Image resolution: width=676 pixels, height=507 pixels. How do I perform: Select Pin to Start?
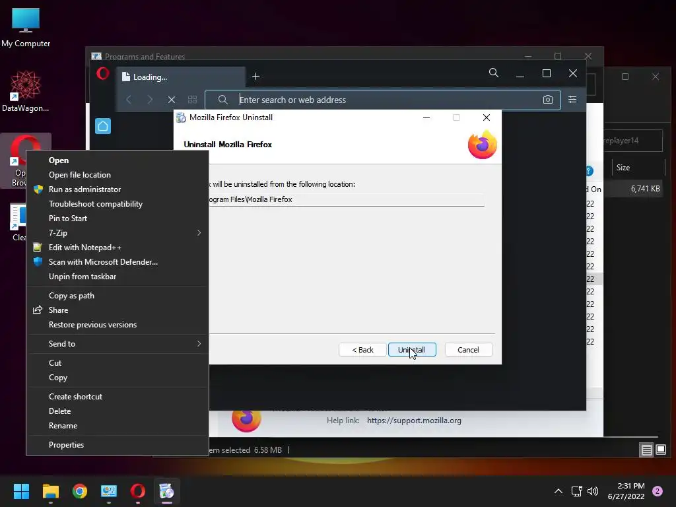click(x=118, y=218)
